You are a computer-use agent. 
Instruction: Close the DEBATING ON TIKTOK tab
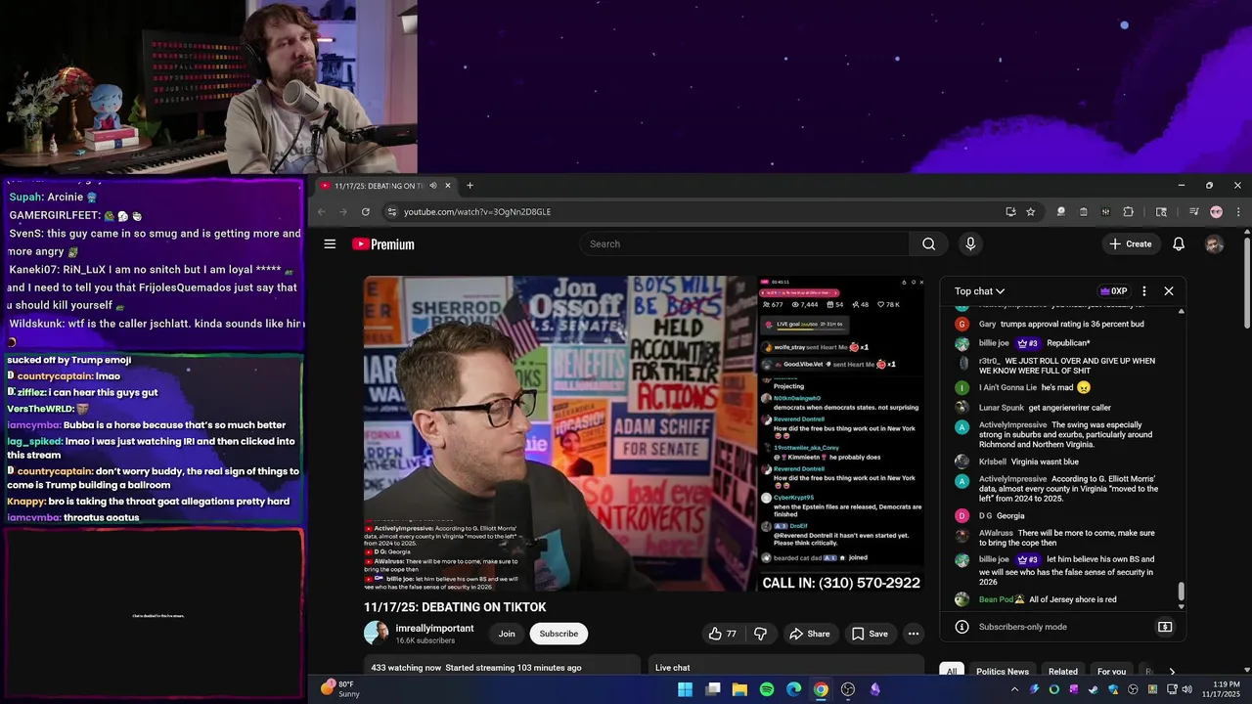448,186
